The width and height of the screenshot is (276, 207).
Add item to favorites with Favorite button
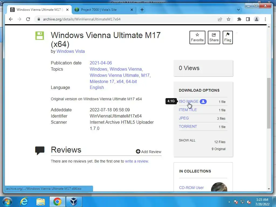pos(197,37)
